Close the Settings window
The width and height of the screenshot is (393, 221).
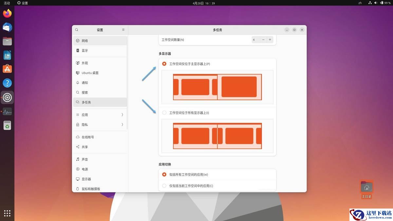[302, 30]
